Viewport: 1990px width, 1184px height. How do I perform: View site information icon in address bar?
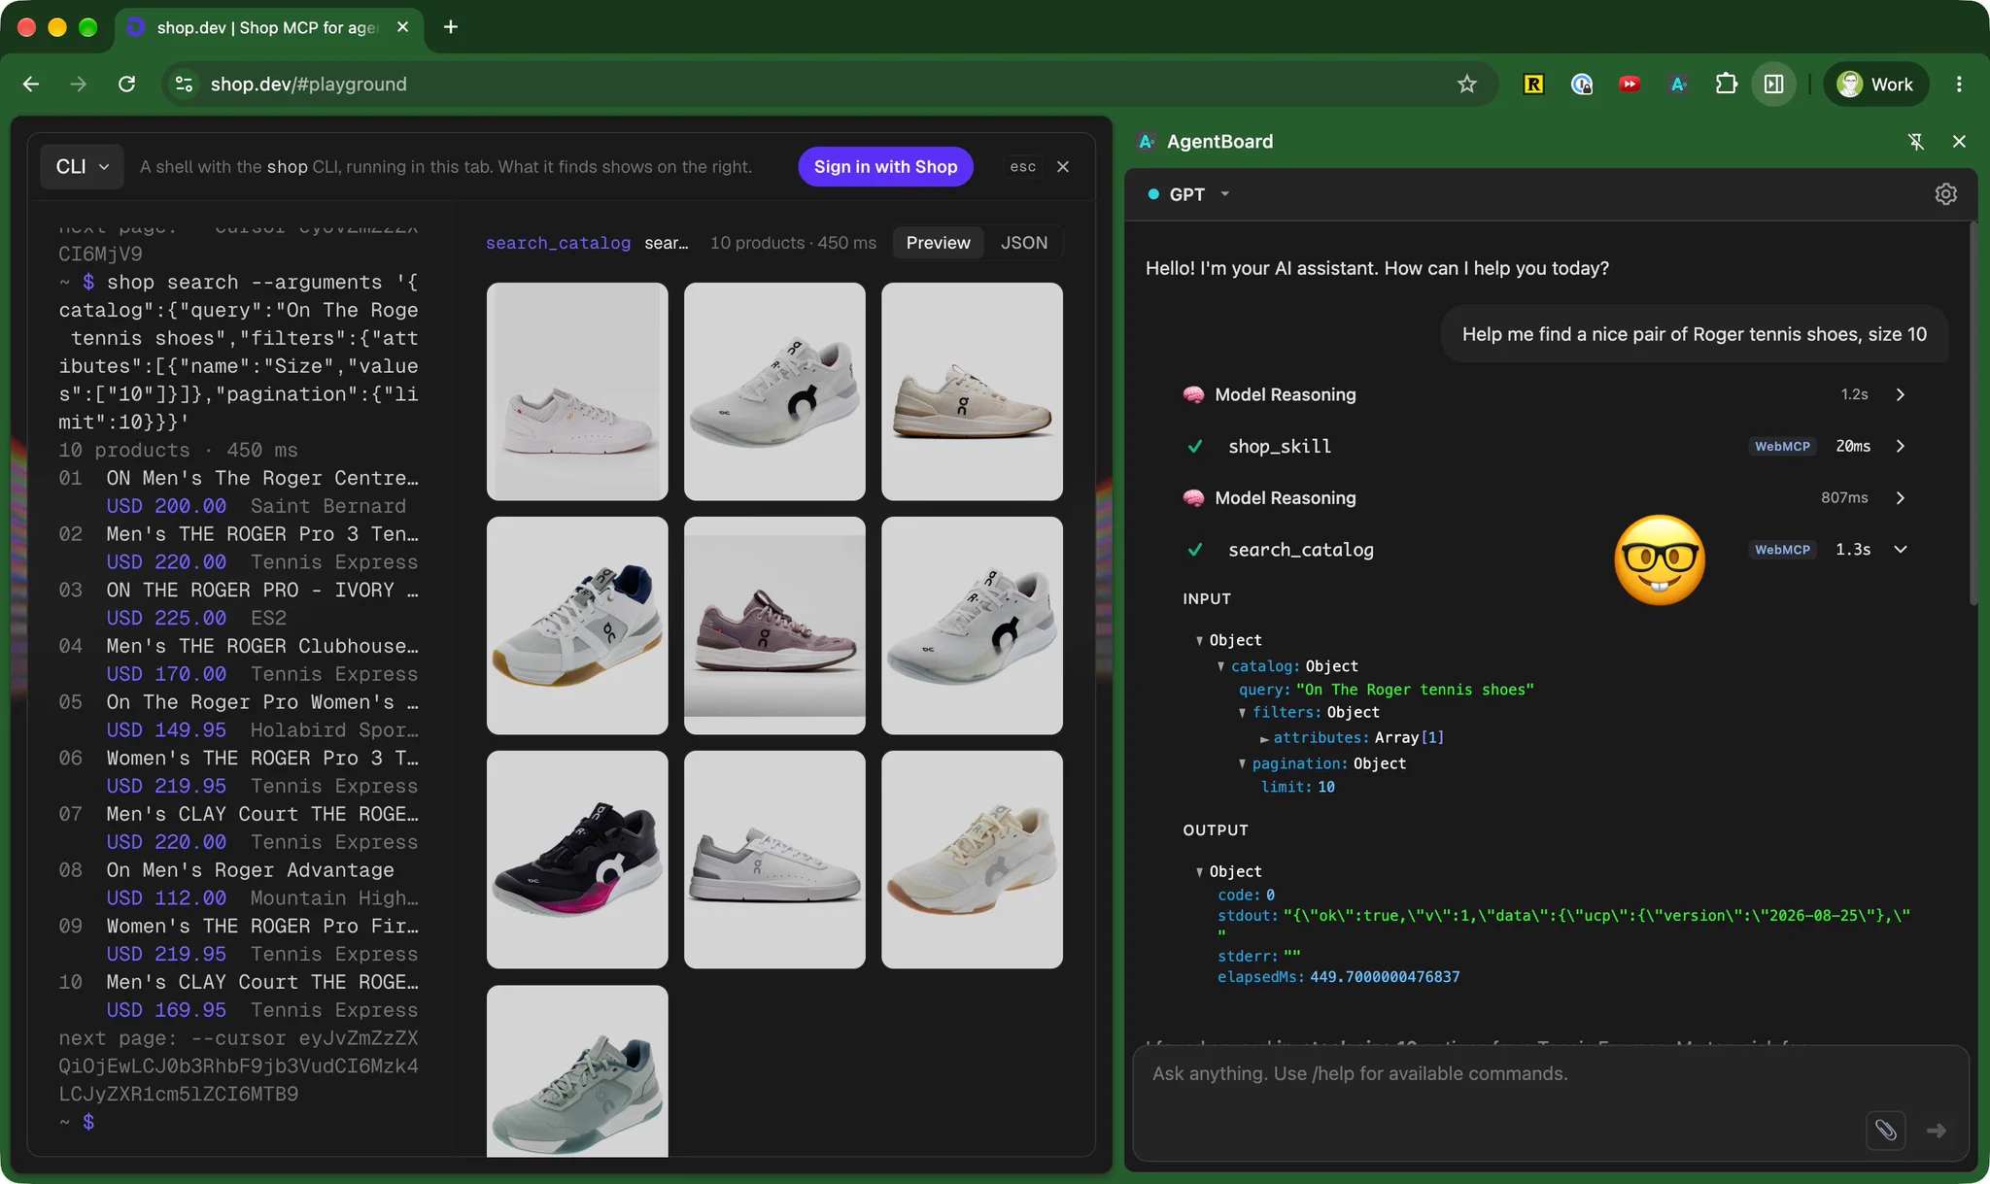tap(184, 85)
